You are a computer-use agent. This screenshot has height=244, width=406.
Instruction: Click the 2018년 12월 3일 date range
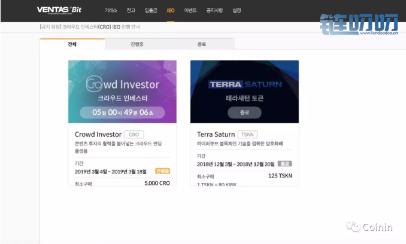click(x=235, y=164)
